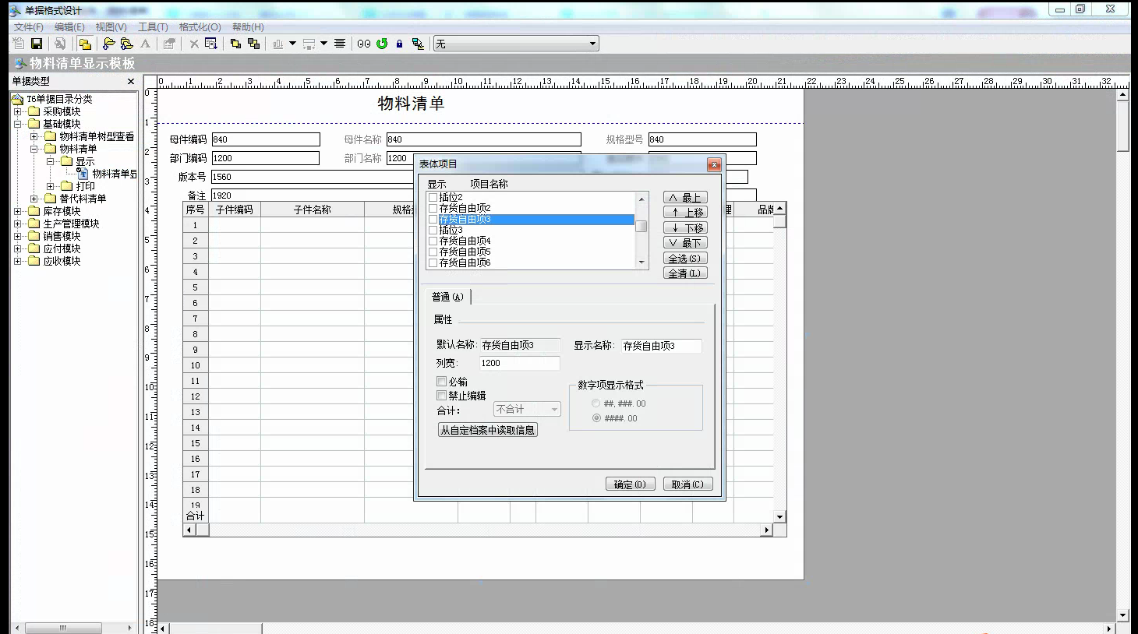
Task: Click the bring to front icon
Action: (235, 44)
